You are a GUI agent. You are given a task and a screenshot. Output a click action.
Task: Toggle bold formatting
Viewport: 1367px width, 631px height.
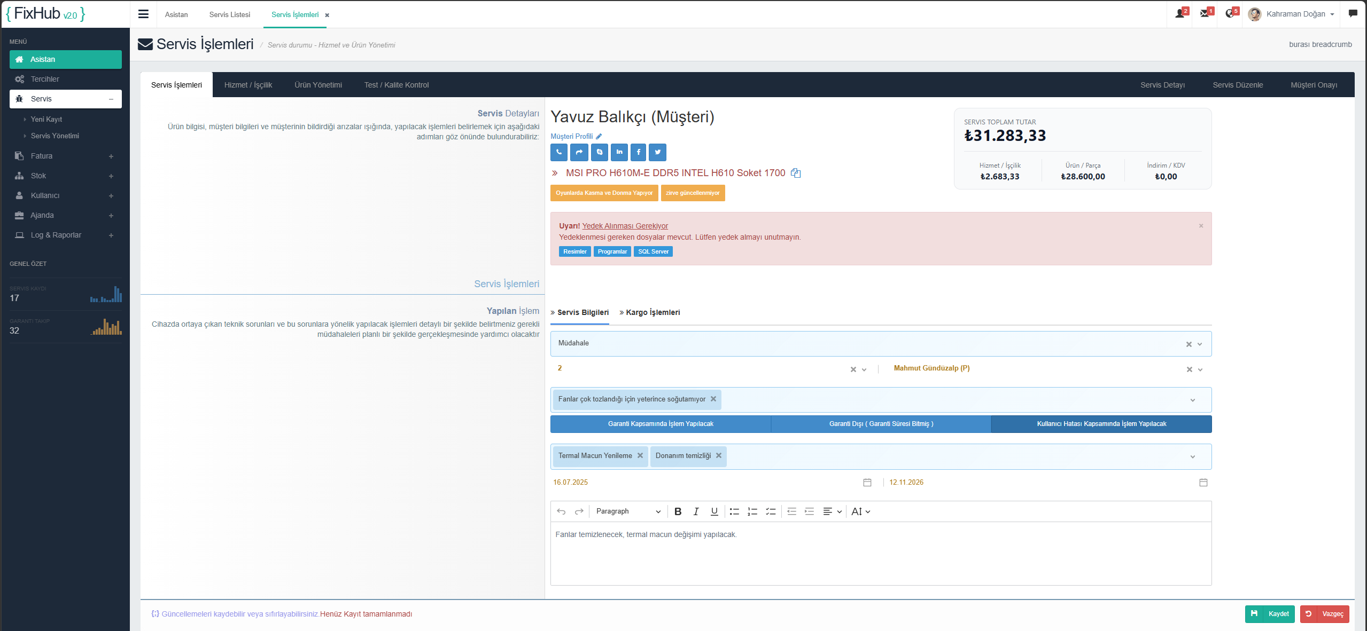pos(678,511)
